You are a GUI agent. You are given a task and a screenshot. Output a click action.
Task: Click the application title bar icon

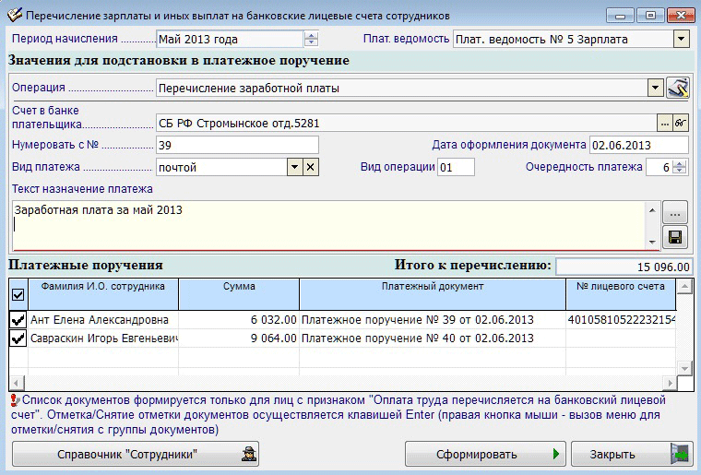(15, 15)
